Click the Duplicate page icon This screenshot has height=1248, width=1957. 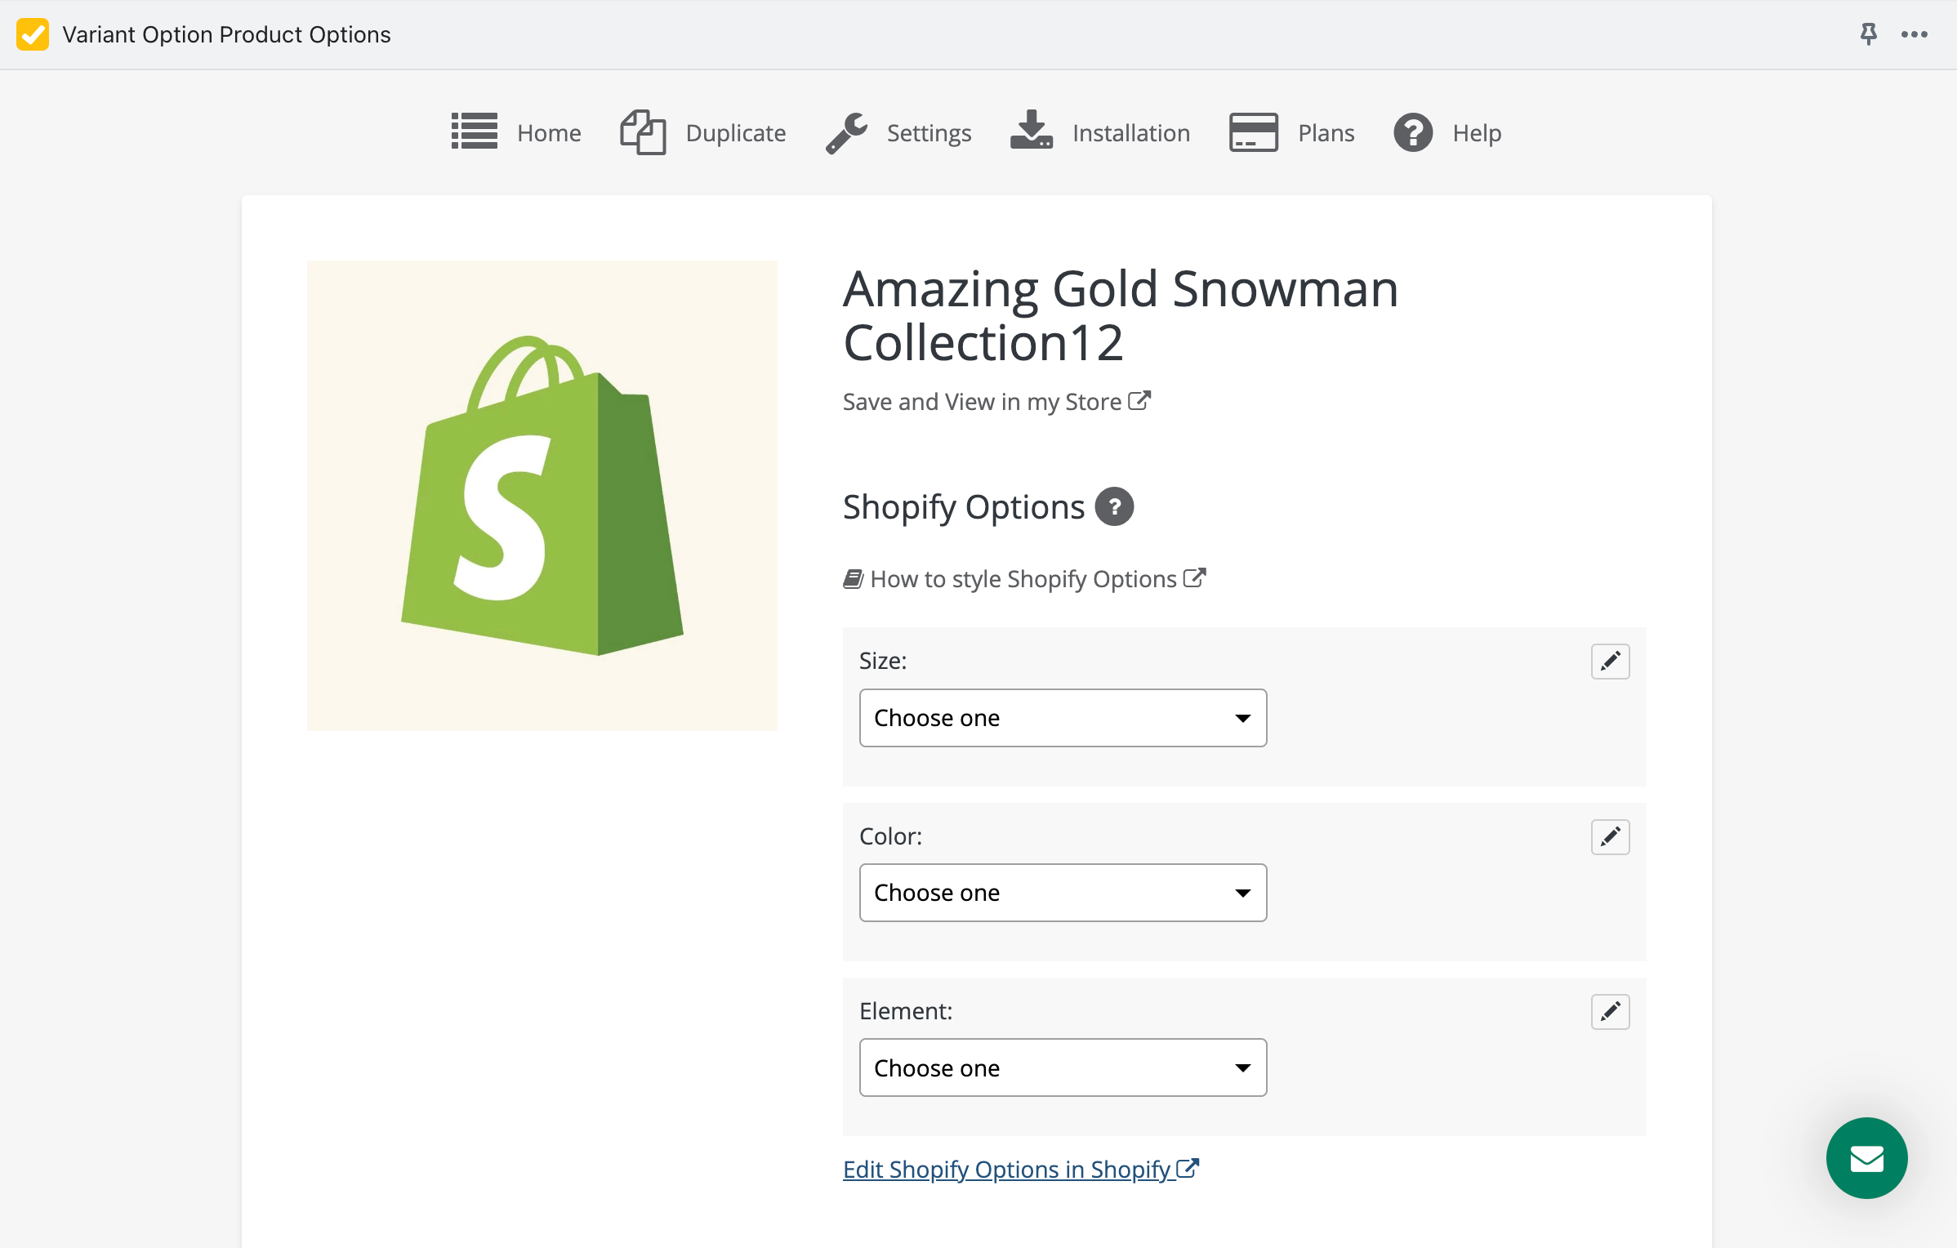coord(642,131)
